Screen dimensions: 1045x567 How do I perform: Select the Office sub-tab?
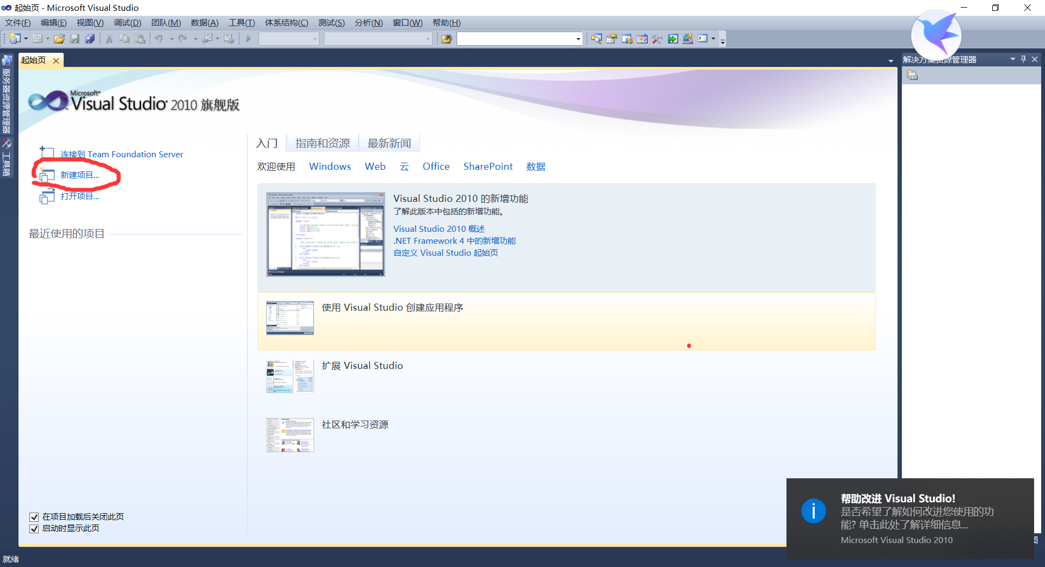(x=436, y=167)
